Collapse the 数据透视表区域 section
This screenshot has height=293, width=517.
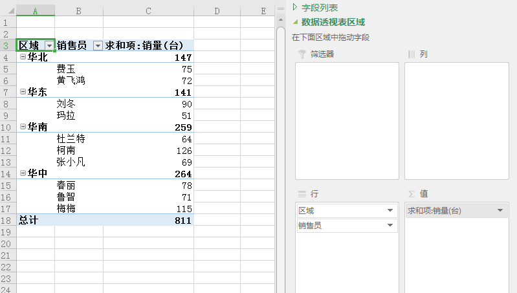296,22
